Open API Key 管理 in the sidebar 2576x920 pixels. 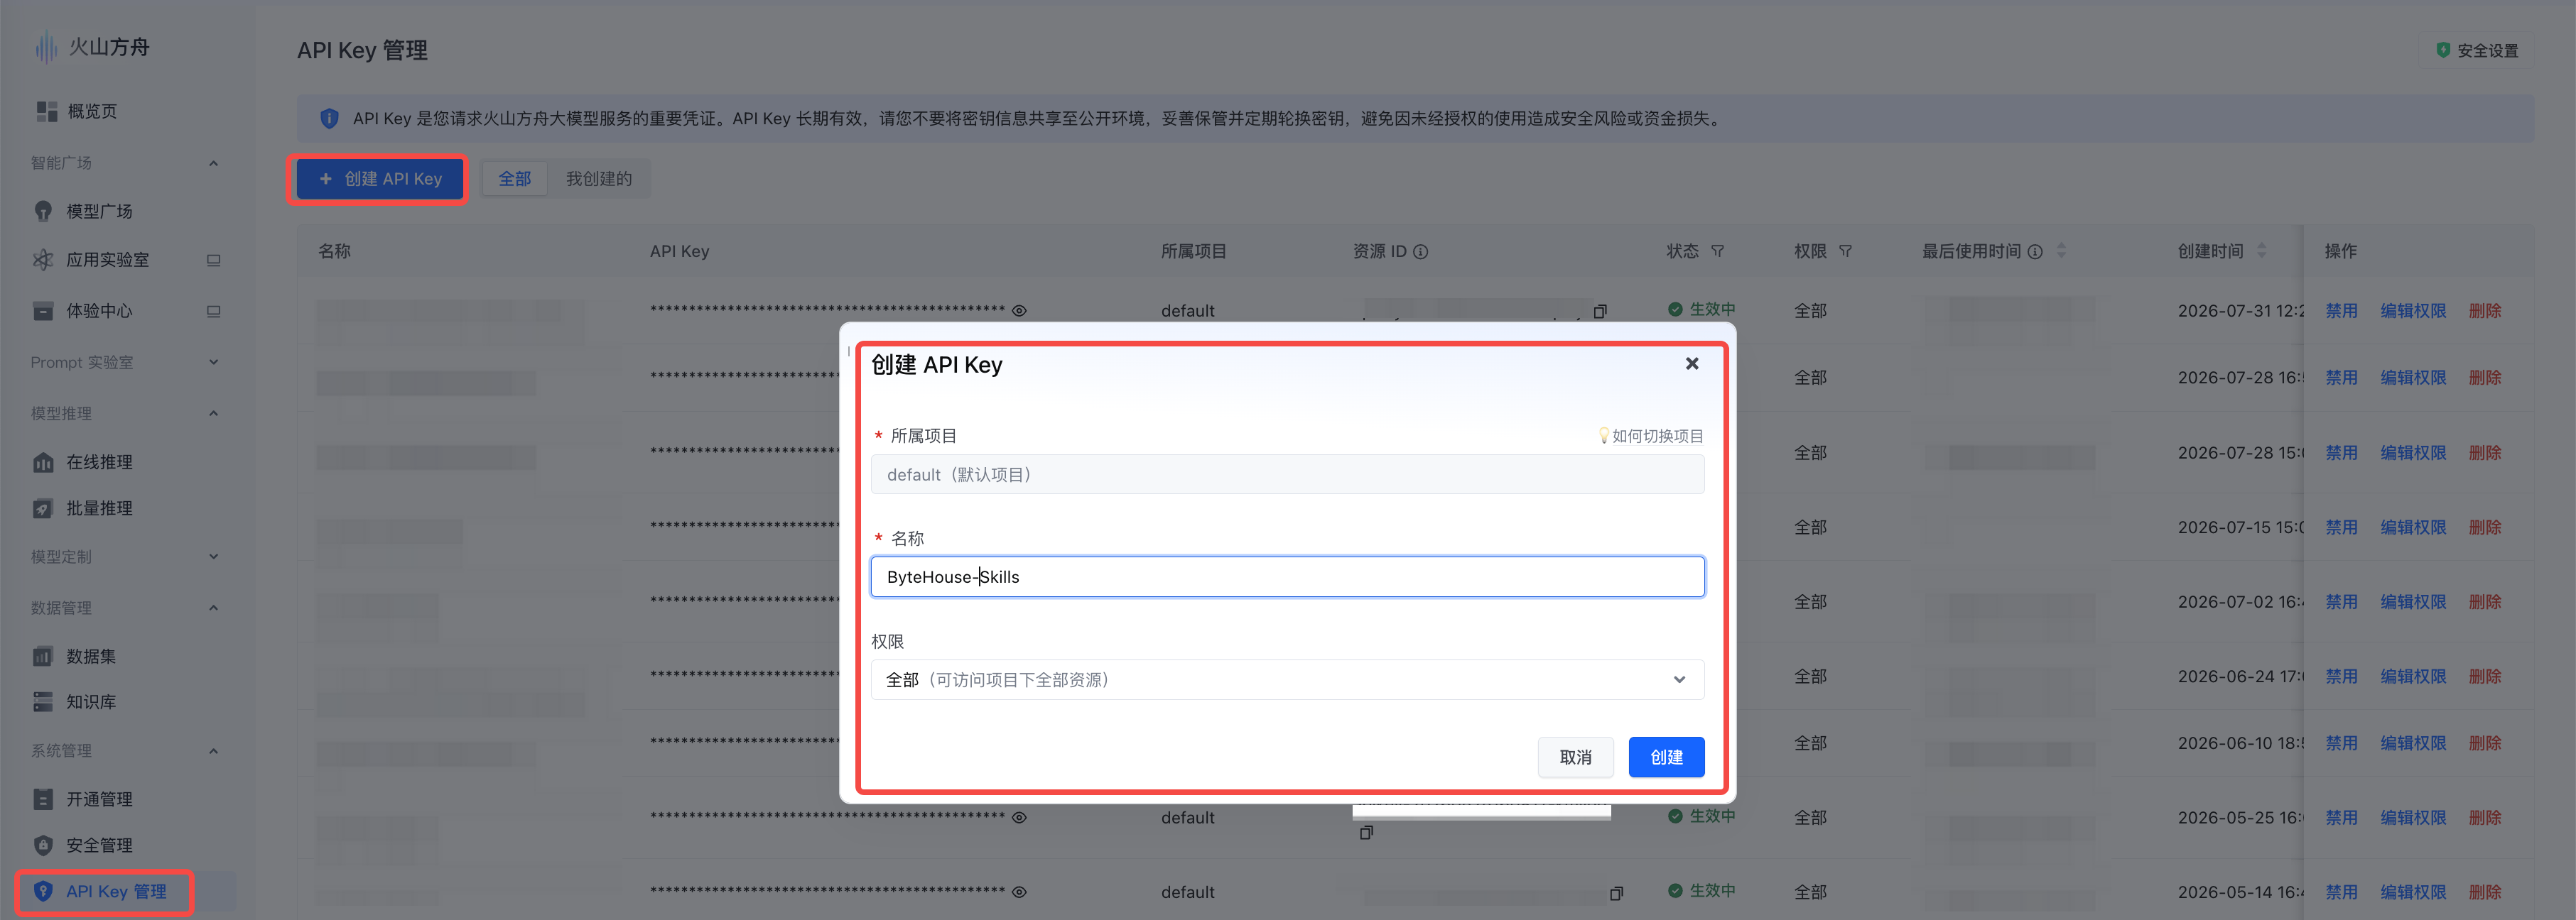point(116,892)
